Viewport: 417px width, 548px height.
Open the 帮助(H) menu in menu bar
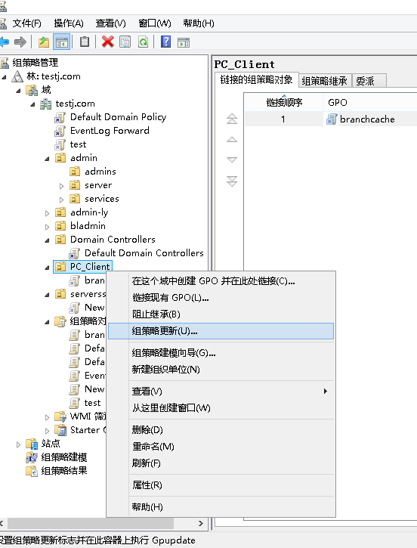point(199,23)
